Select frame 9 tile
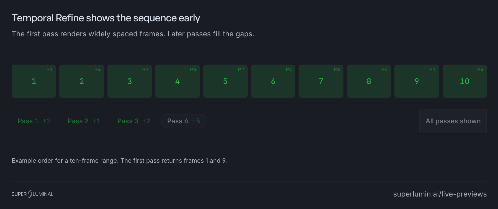The height and width of the screenshot is (209, 498). tap(417, 81)
